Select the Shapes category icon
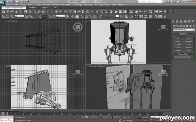Viewport: 196px width, 122px height. 177,26
